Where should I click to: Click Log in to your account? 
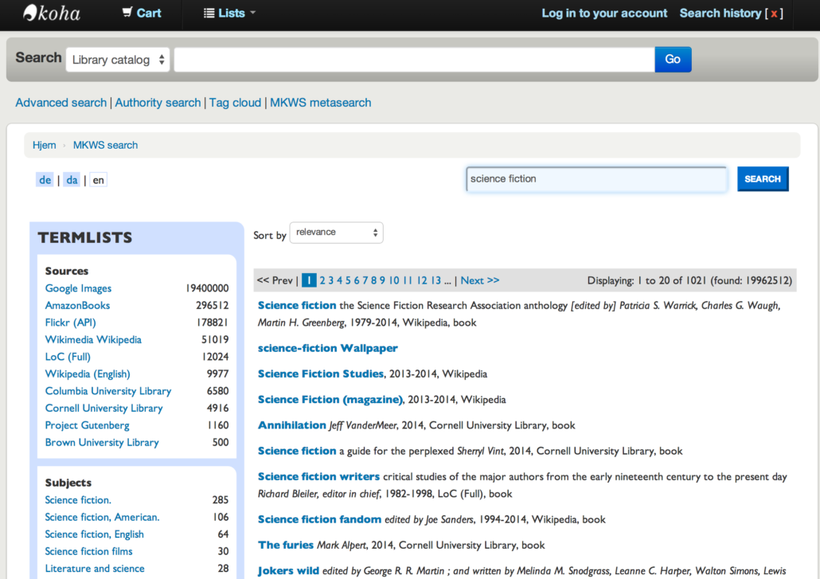coord(604,13)
